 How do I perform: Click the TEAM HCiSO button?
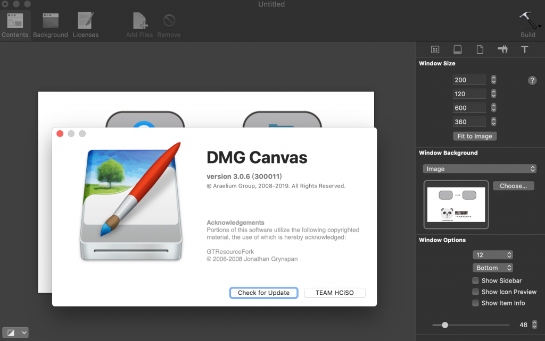click(x=335, y=293)
